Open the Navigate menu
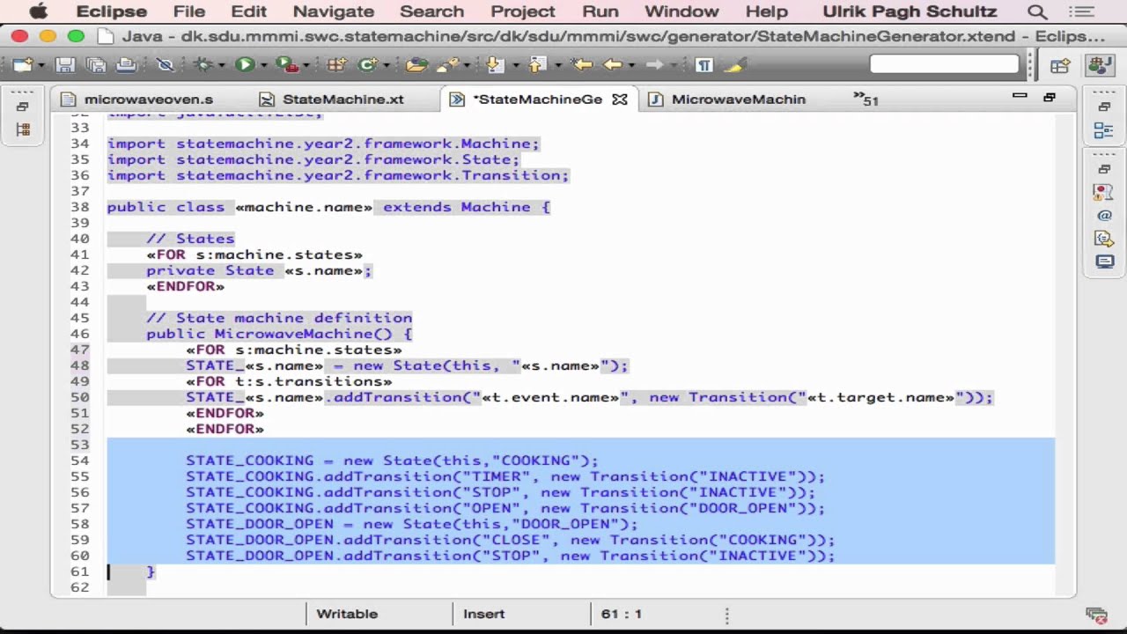 coord(334,11)
